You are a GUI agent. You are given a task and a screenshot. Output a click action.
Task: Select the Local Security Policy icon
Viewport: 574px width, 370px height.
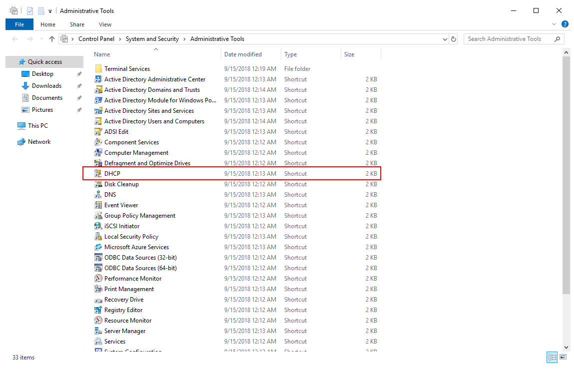(98, 236)
